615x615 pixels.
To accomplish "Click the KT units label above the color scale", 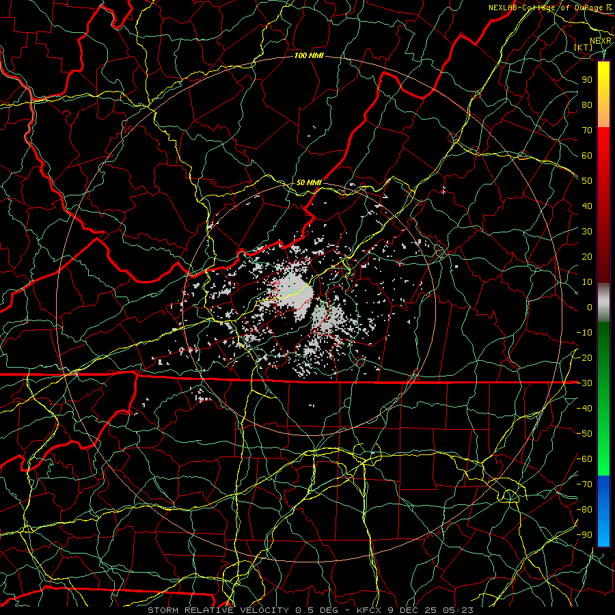I will 584,47.
